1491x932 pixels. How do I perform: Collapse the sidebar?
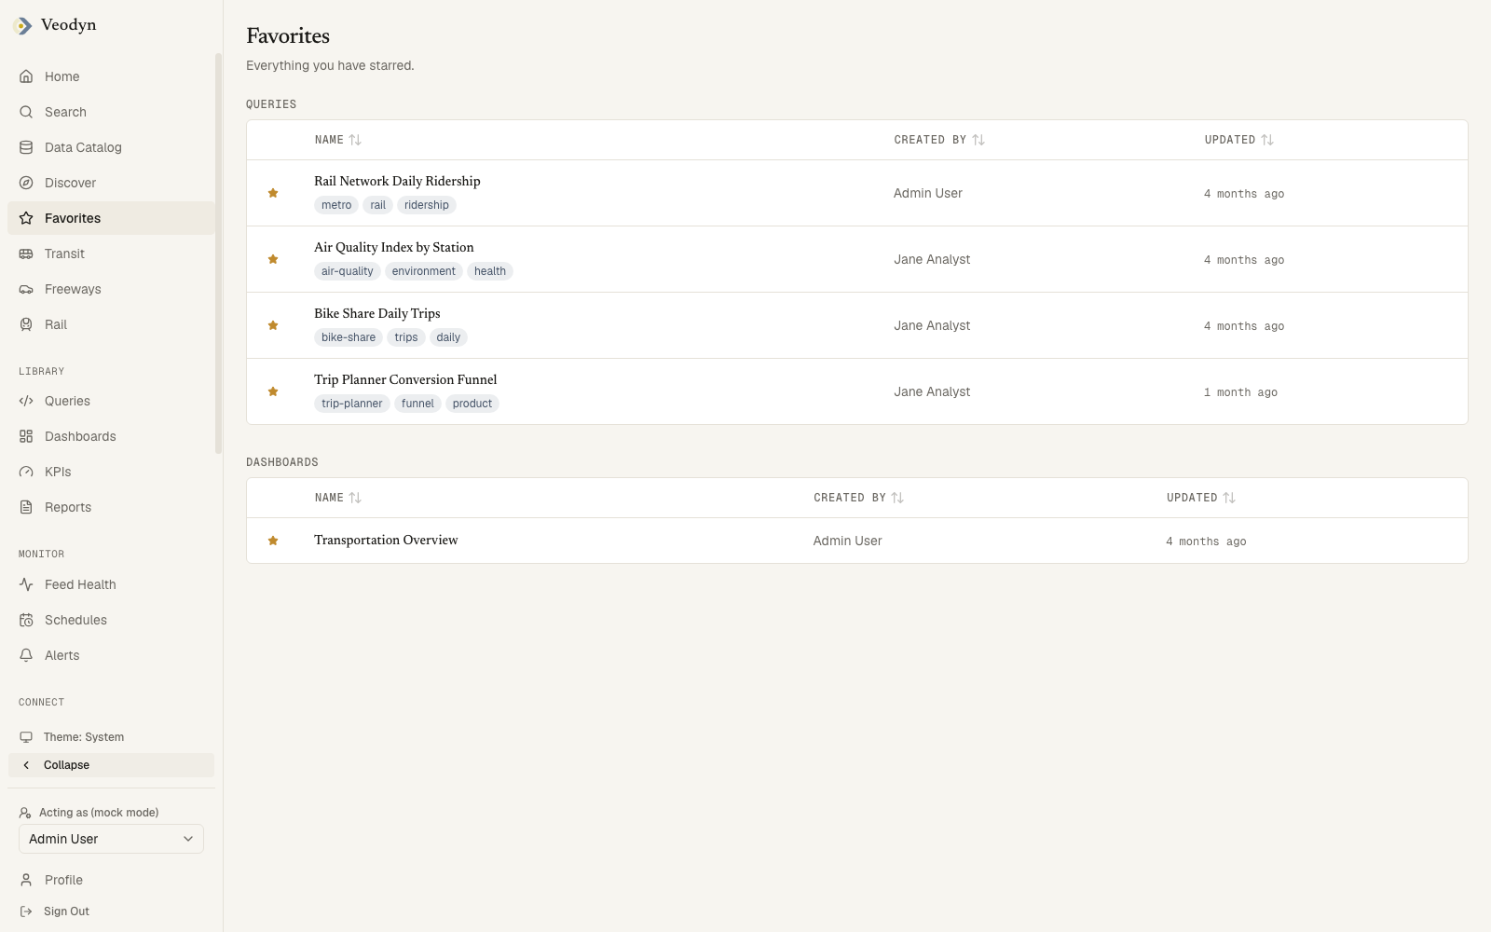[111, 765]
